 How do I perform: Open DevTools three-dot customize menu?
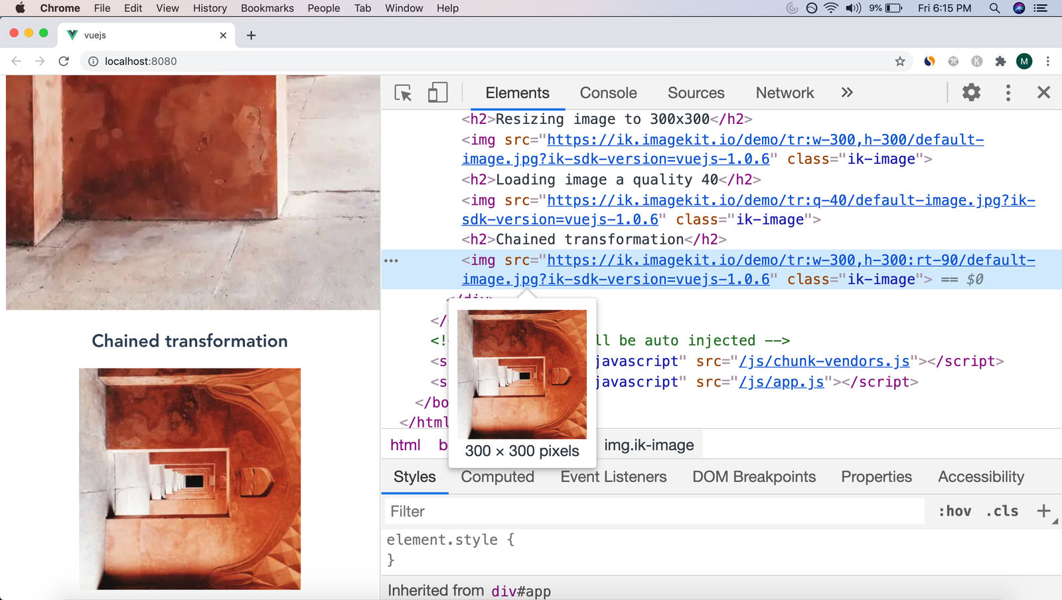tap(1008, 93)
